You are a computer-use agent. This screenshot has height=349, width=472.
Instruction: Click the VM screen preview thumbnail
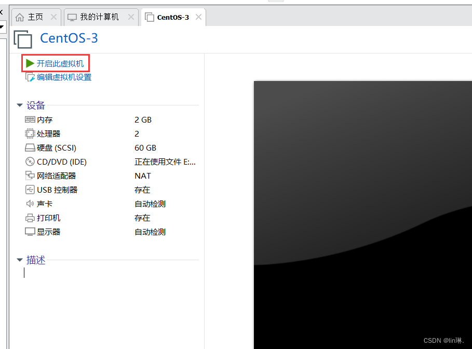pos(363,215)
